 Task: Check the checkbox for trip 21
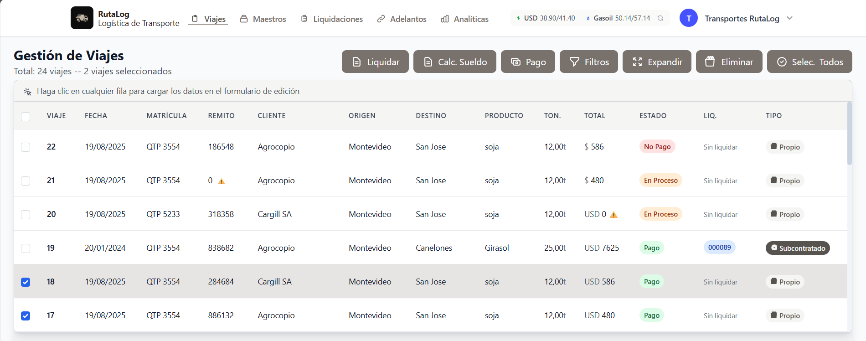click(x=26, y=181)
